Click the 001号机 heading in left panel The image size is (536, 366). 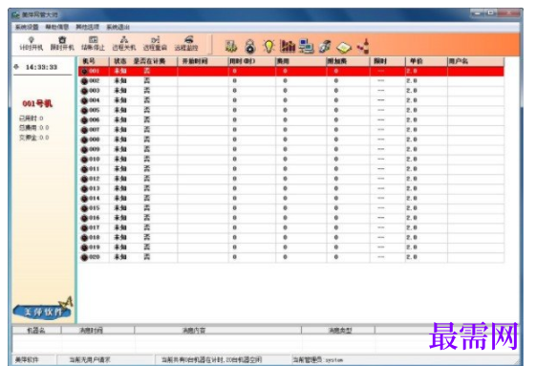[37, 103]
